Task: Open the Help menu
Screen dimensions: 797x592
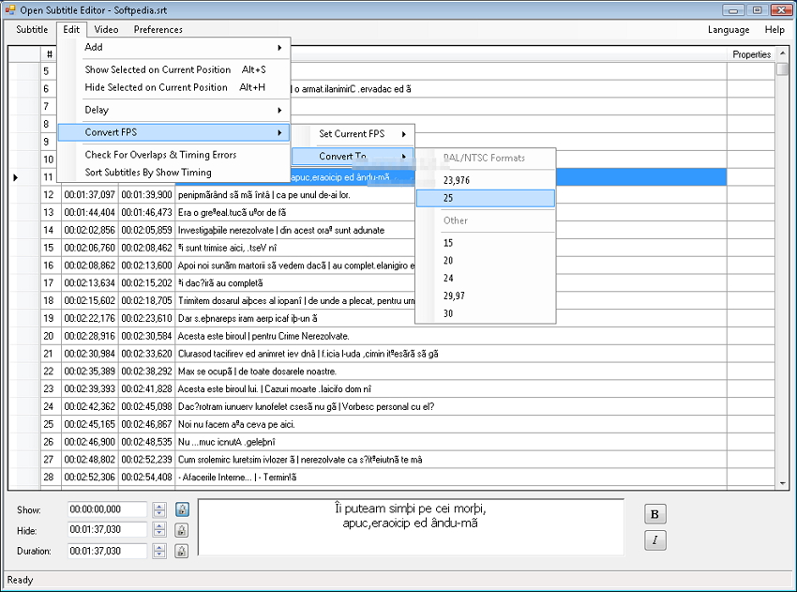Action: pyautogui.click(x=774, y=29)
